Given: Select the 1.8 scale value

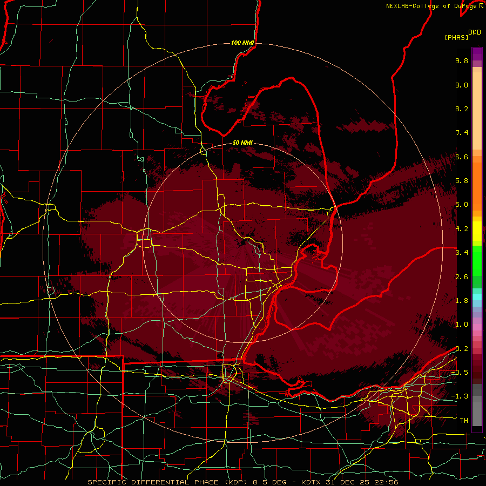Looking at the screenshot, I should [x=462, y=301].
